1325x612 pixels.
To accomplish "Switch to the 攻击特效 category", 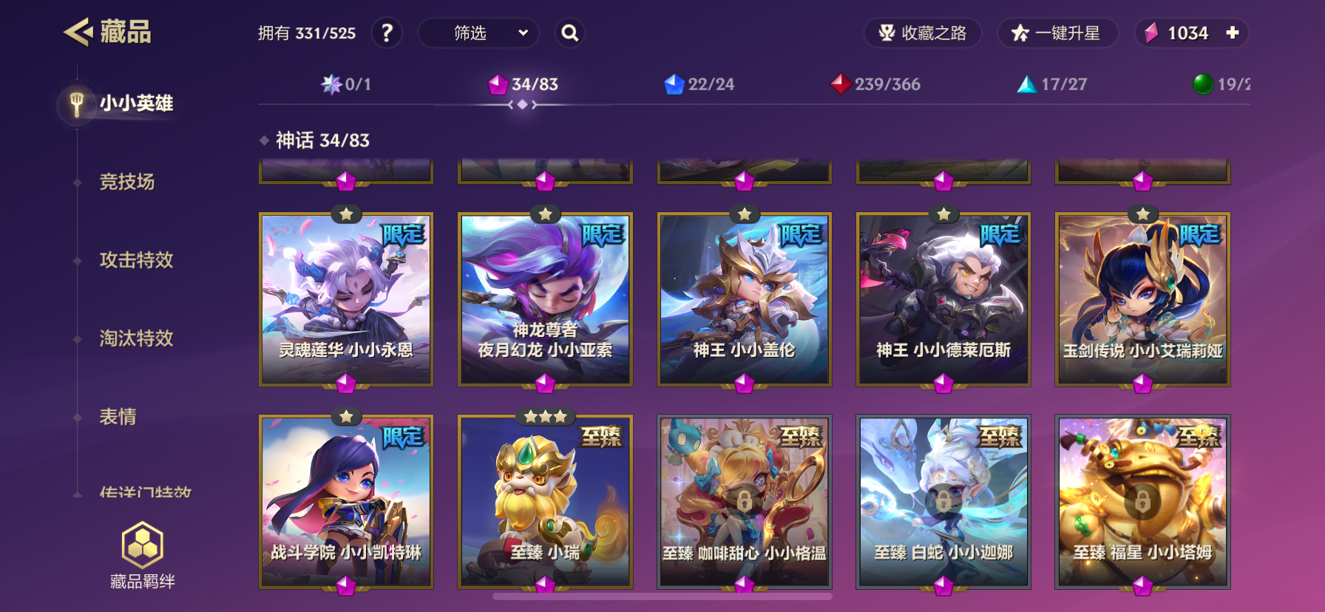I will pos(137,260).
